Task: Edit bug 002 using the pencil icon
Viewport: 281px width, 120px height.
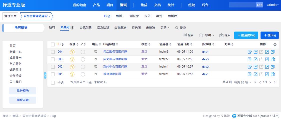Action: (x=267, y=67)
